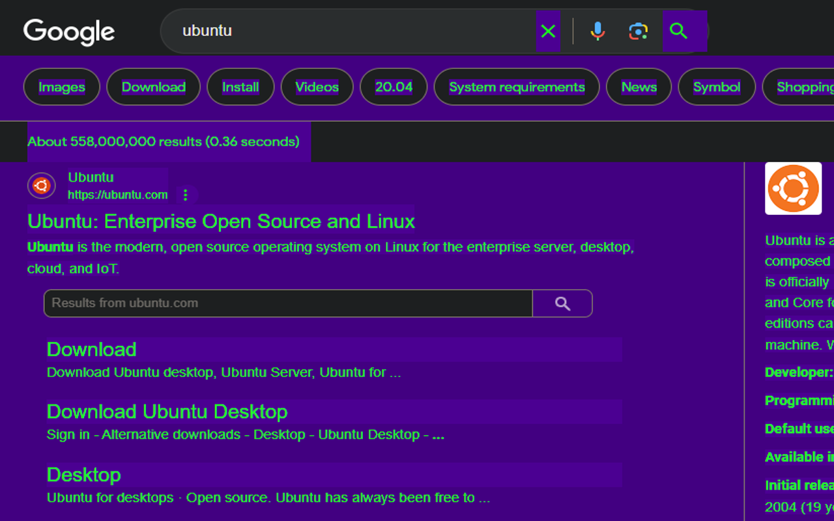Open Ubuntu: Enterprise Open Source and Linux result

click(x=221, y=221)
